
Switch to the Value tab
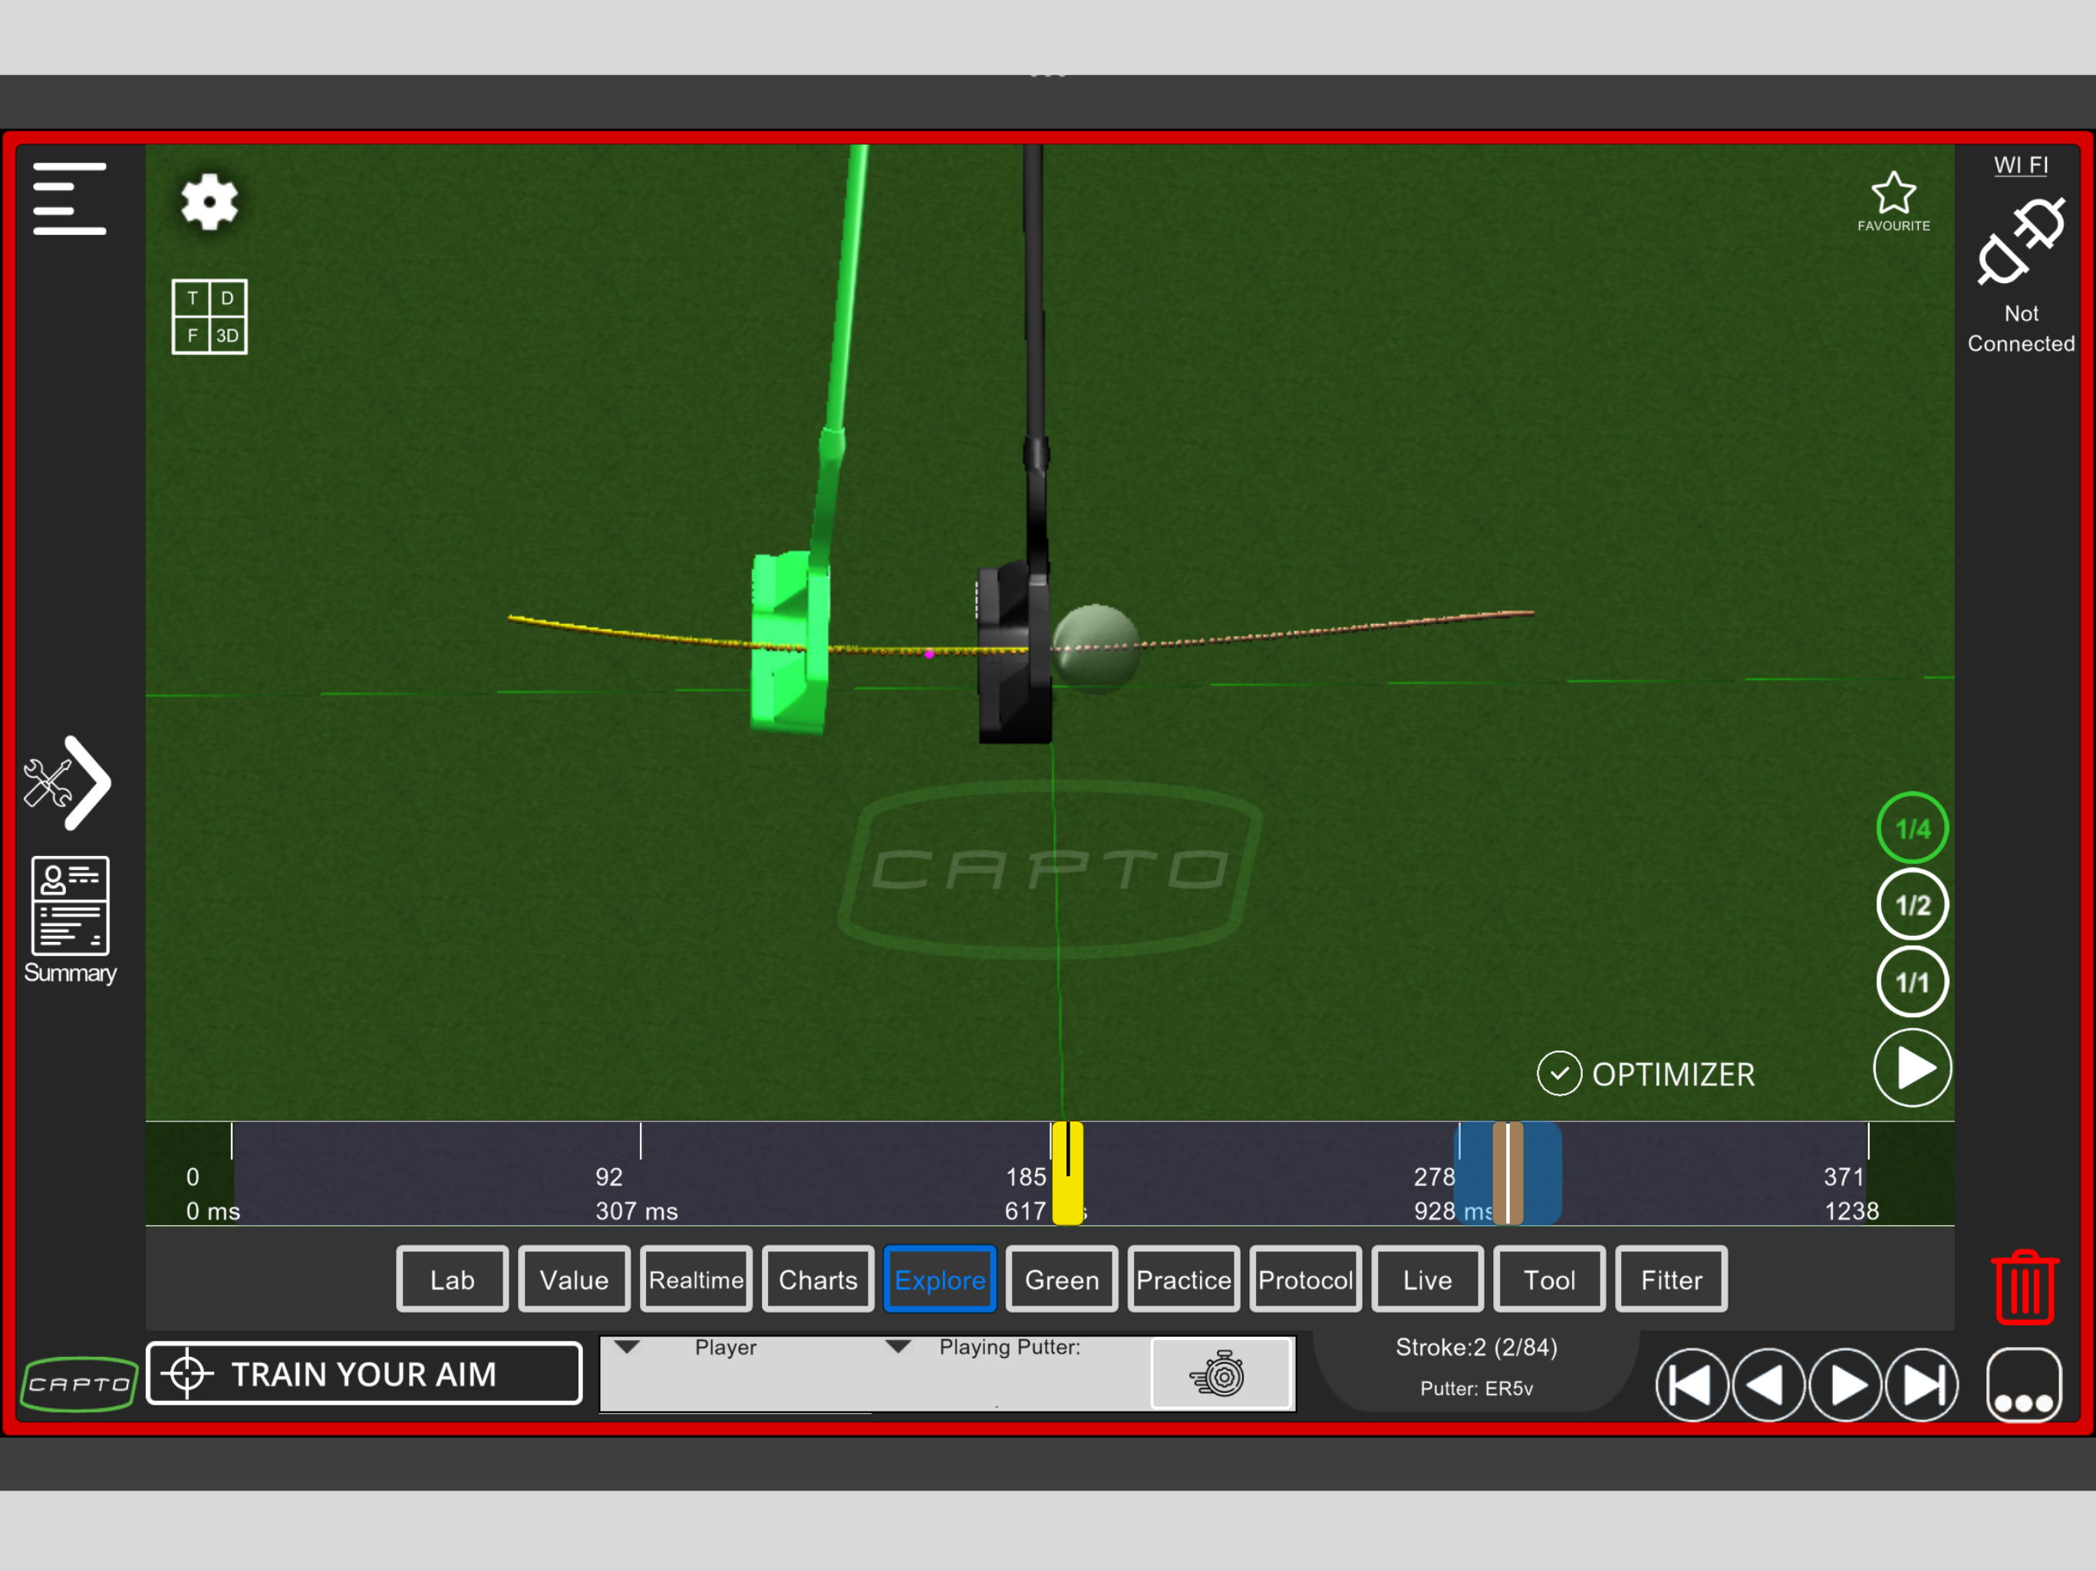(574, 1280)
